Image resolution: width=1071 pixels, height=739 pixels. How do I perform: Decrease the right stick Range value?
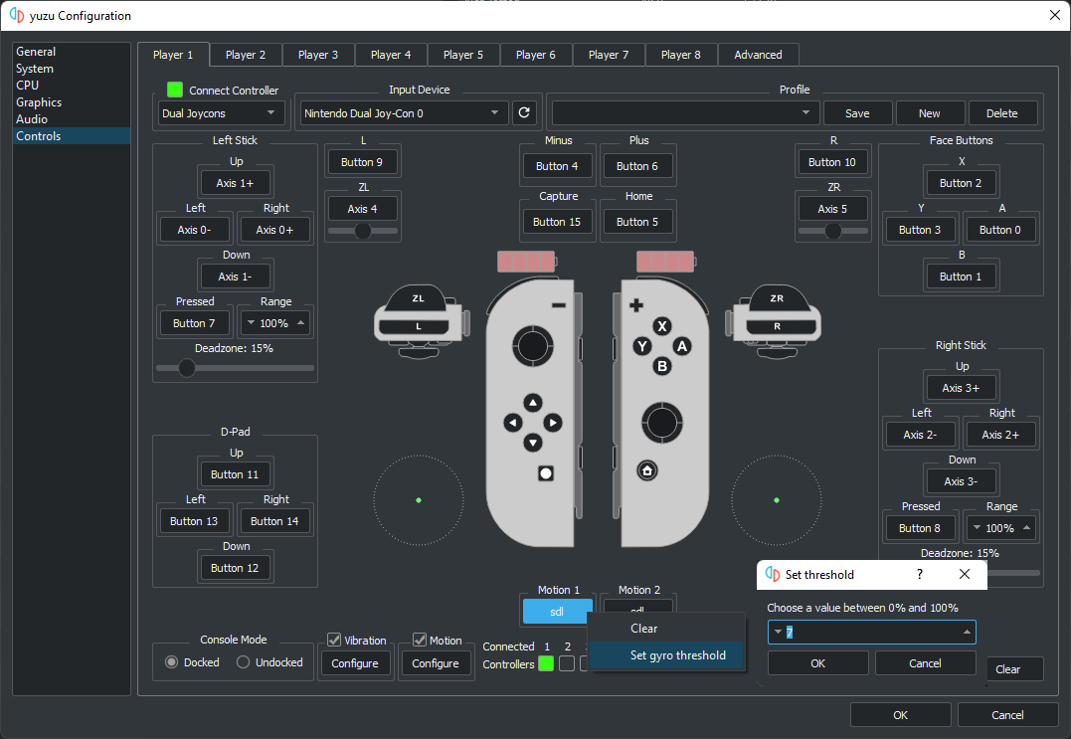click(x=977, y=528)
